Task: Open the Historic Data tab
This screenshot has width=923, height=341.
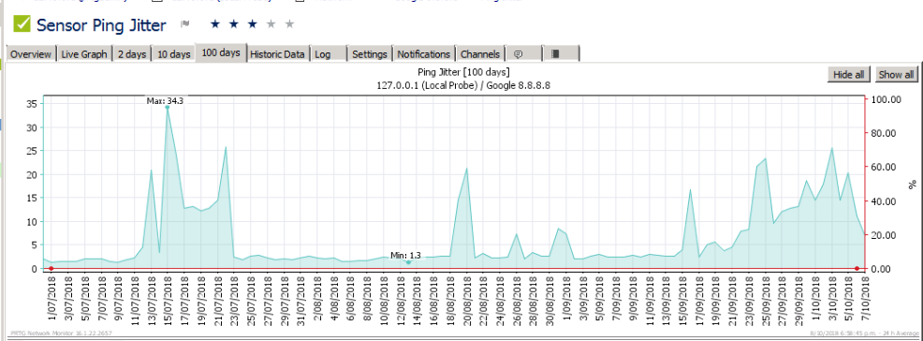Action: point(277,53)
